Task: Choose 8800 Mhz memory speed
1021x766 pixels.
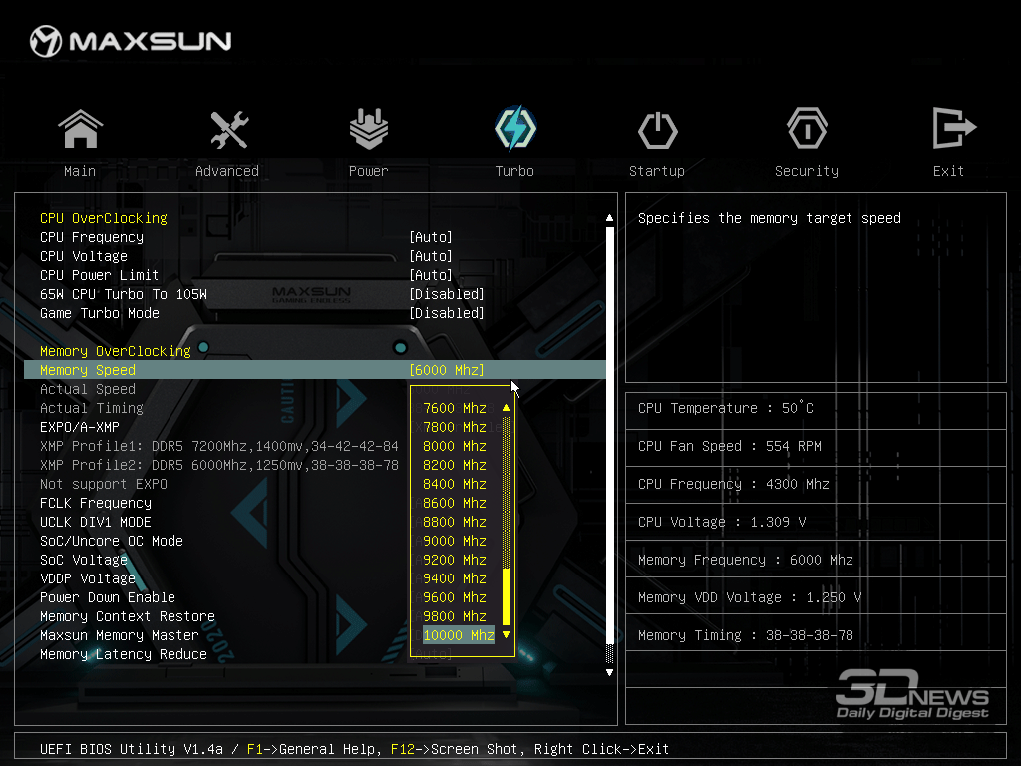Action: [x=455, y=521]
